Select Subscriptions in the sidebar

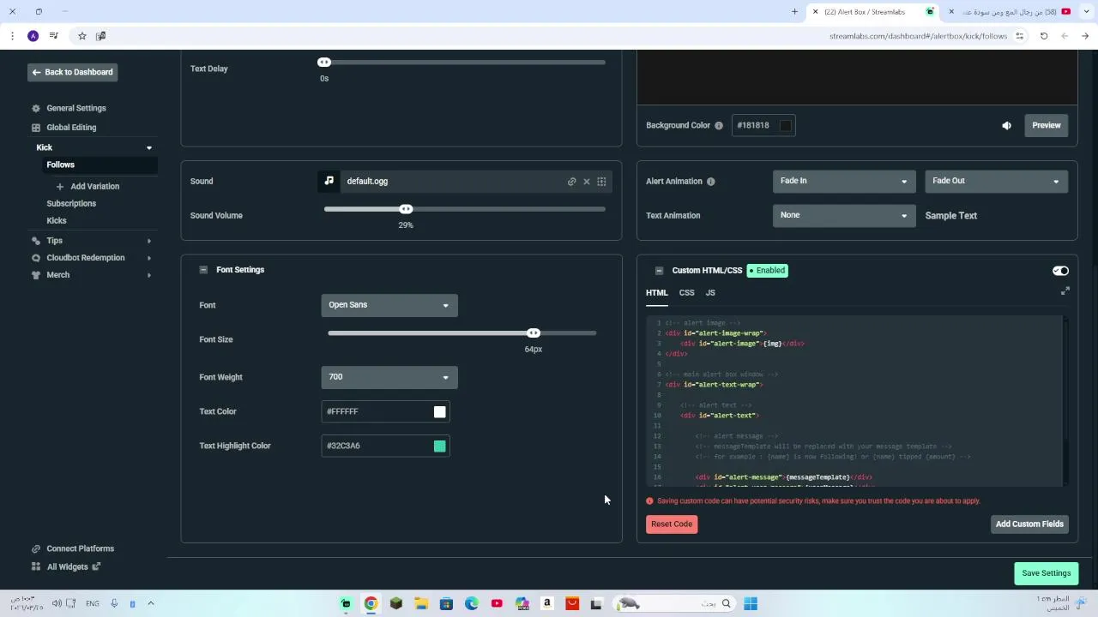point(71,203)
